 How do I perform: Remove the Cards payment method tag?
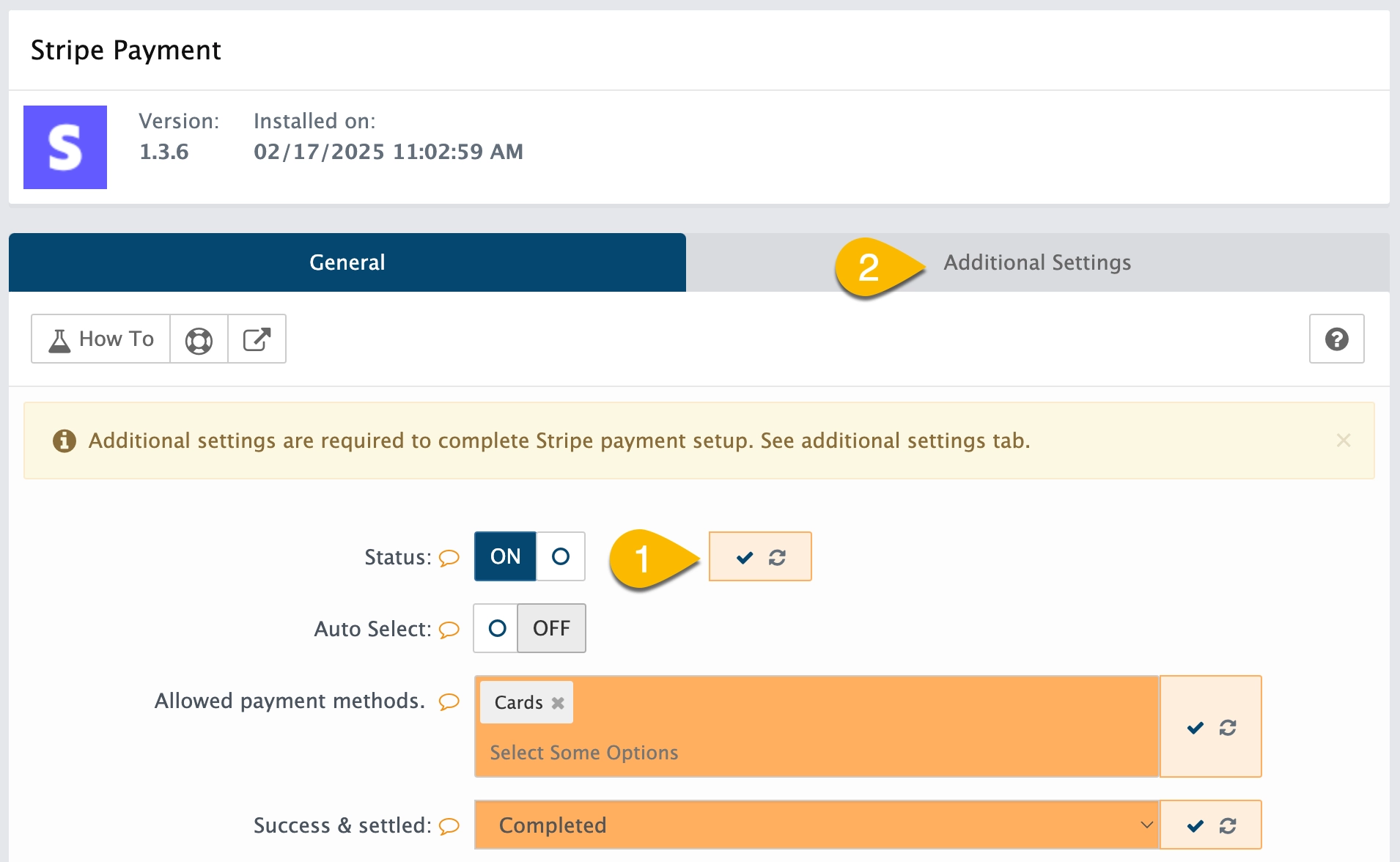click(x=558, y=703)
